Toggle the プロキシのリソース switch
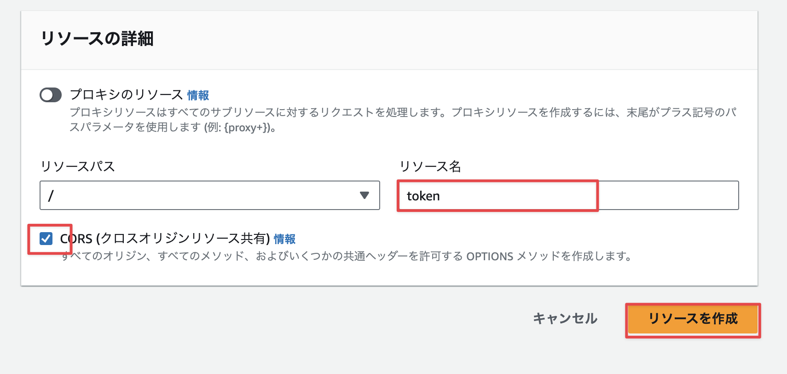This screenshot has width=787, height=374. pos(51,95)
